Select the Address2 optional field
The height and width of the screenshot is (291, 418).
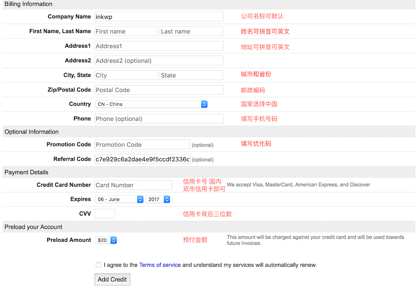click(159, 61)
